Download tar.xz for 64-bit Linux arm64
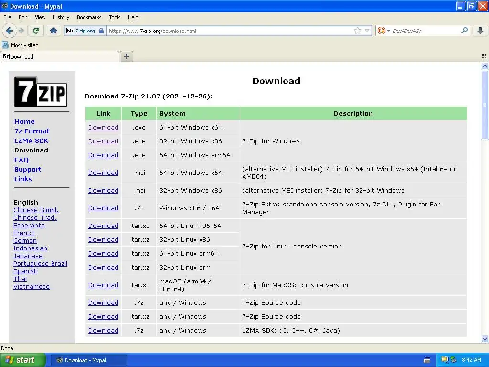 (x=103, y=253)
